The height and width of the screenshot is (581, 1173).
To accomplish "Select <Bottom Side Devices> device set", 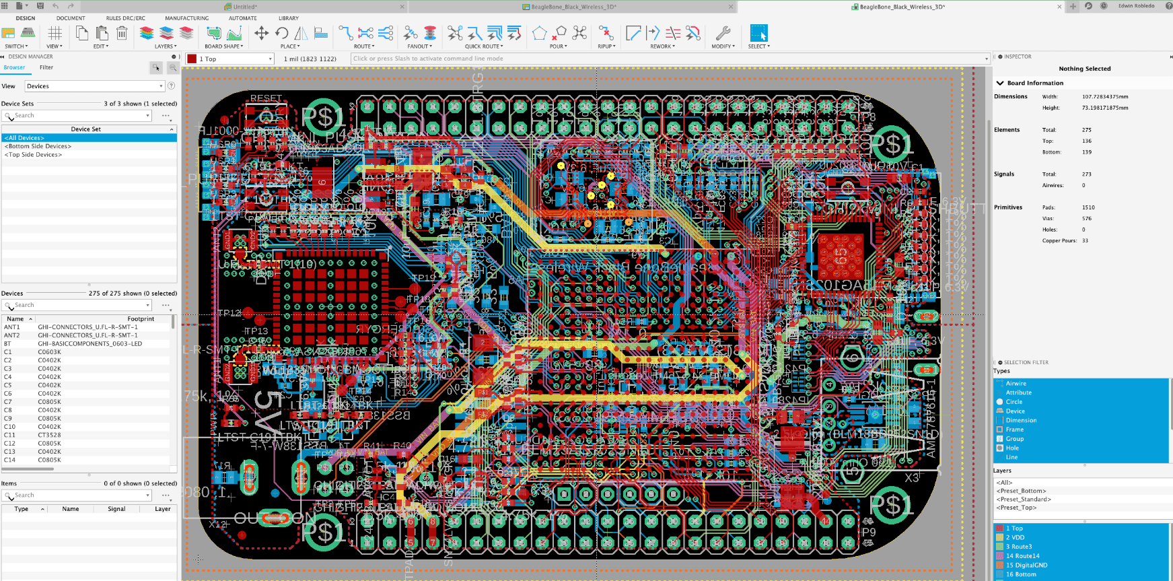I will [x=38, y=146].
